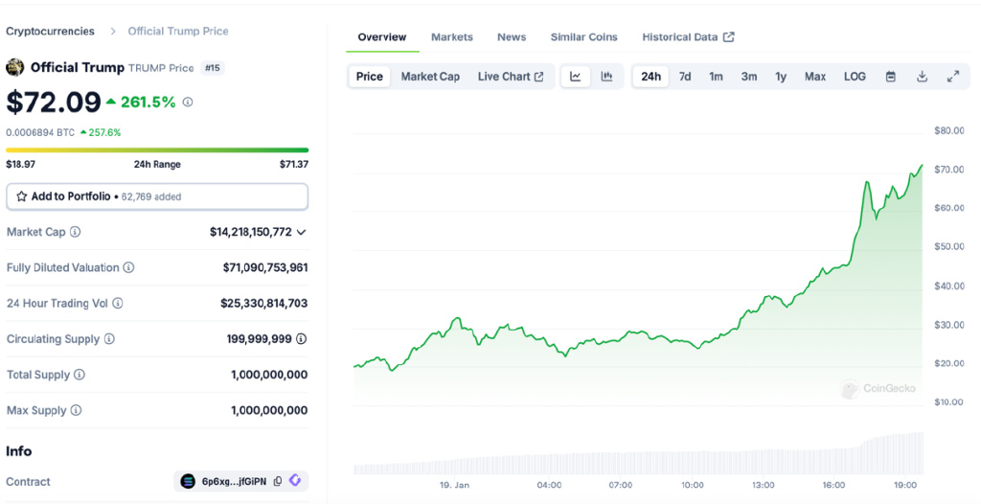This screenshot has height=504, width=981.
Task: Open the 24 Hour Trading Vol info icon
Action: coord(118,303)
